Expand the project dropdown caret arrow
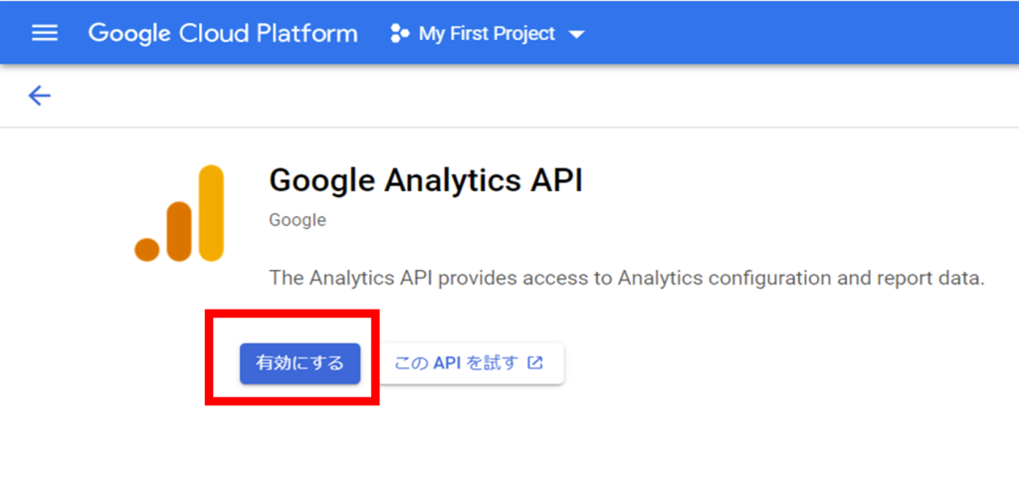Screen dimensions: 1019x480 (576, 35)
